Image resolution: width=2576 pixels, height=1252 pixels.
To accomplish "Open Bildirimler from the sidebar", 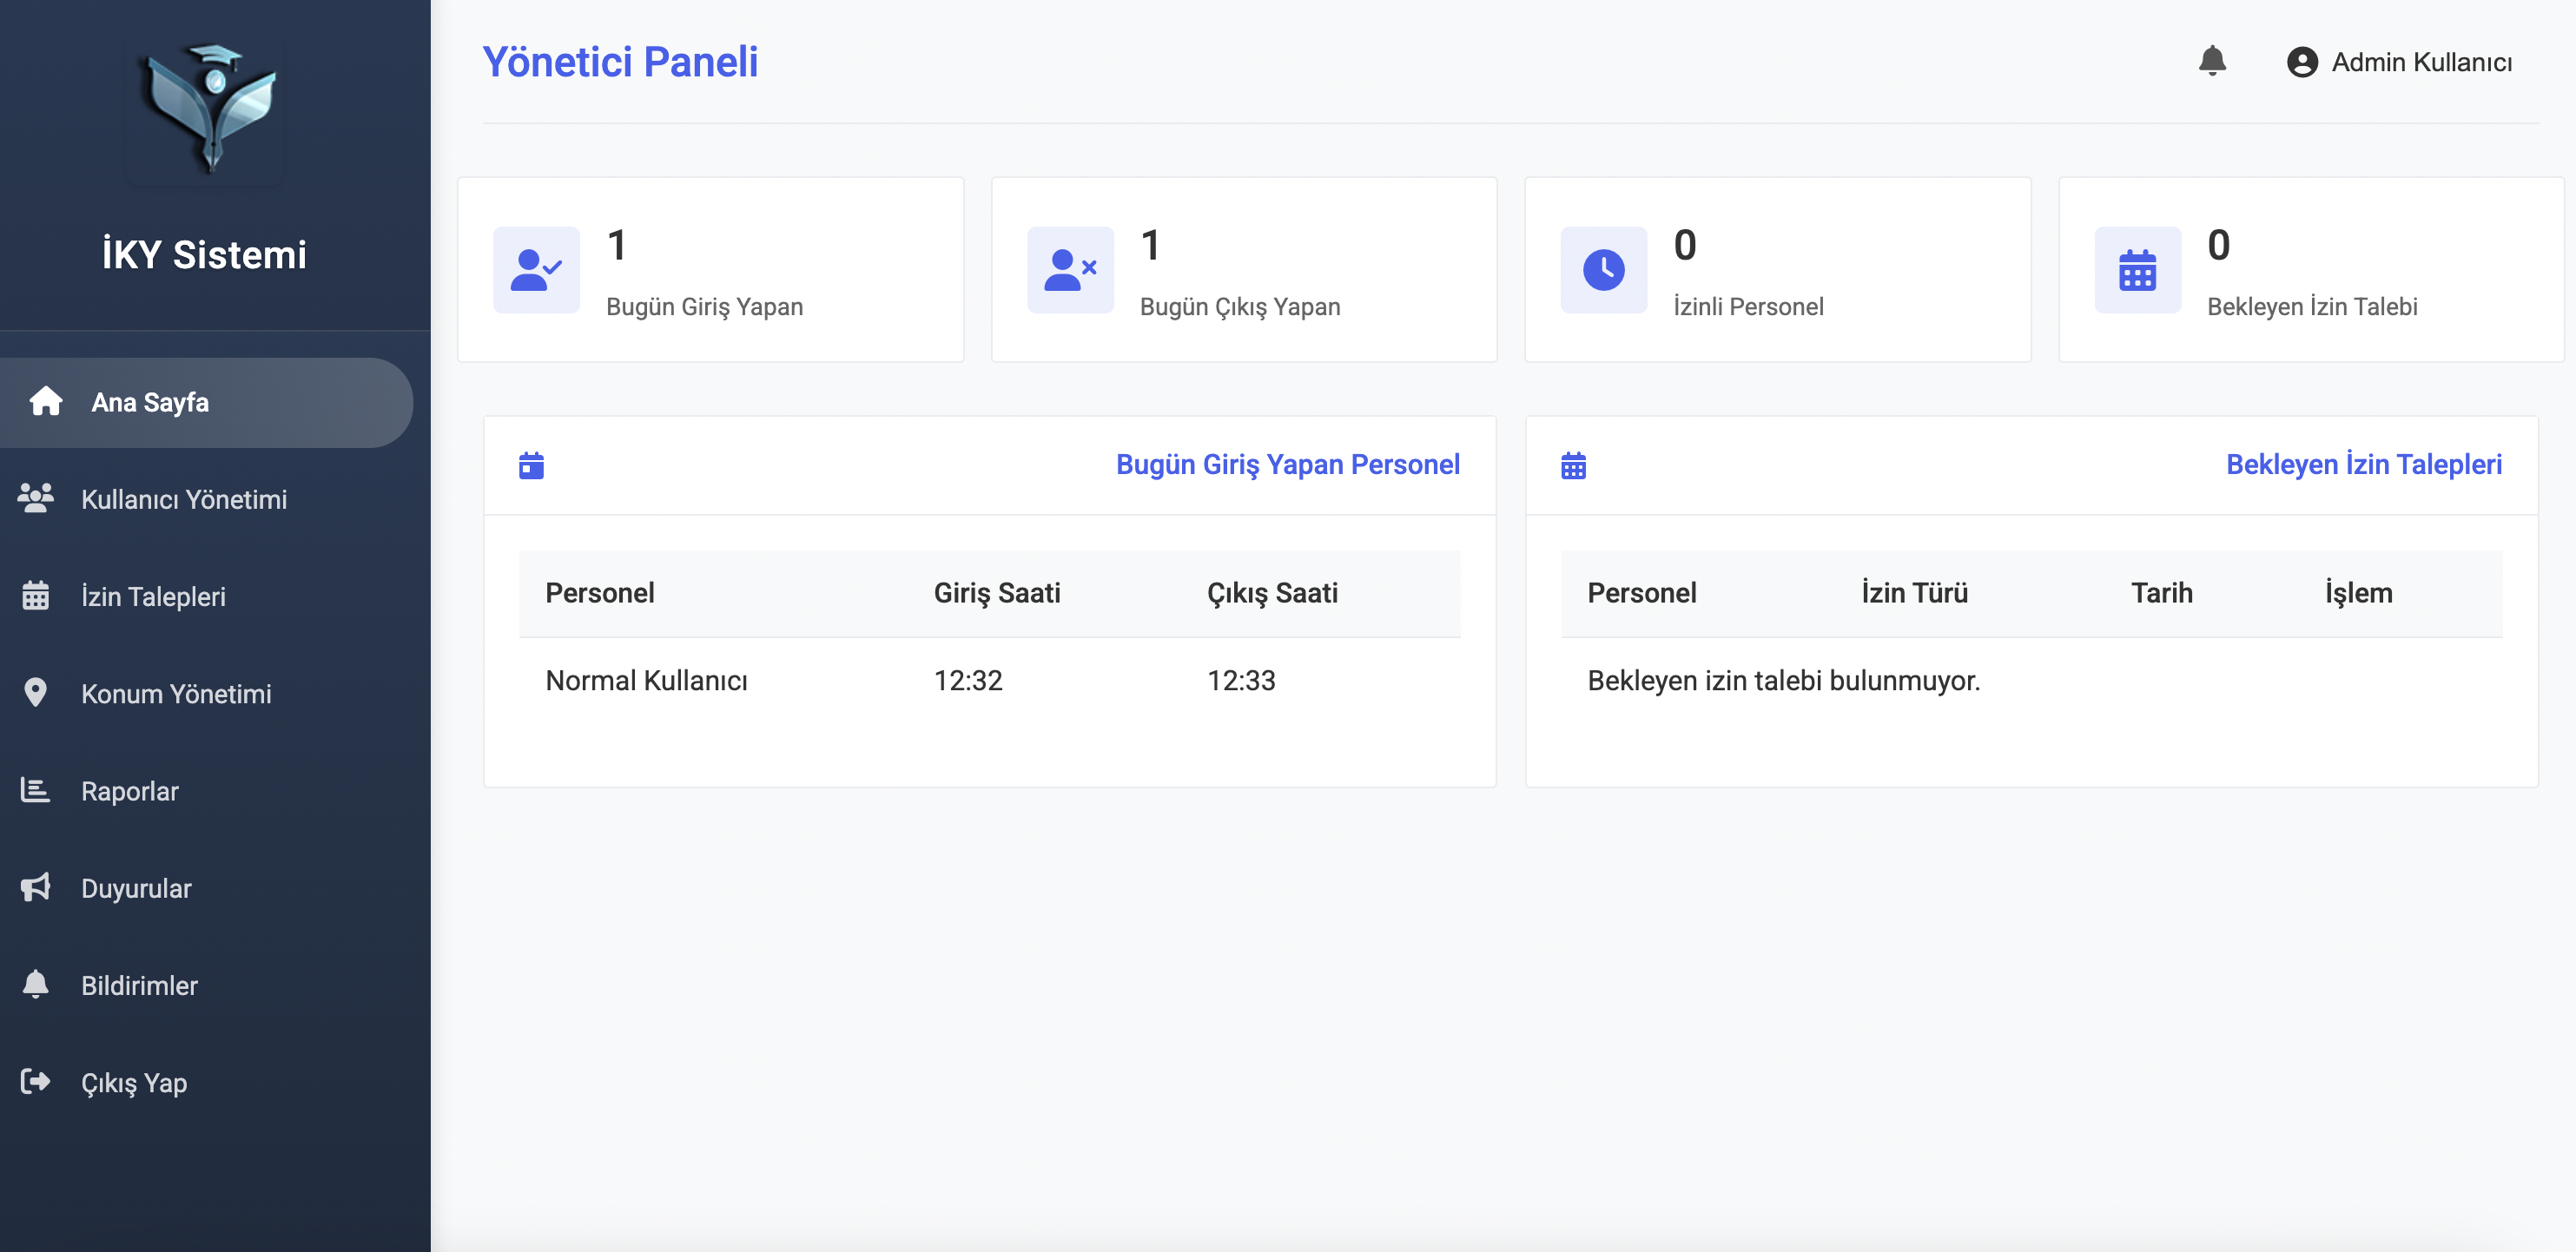I will tap(139, 985).
